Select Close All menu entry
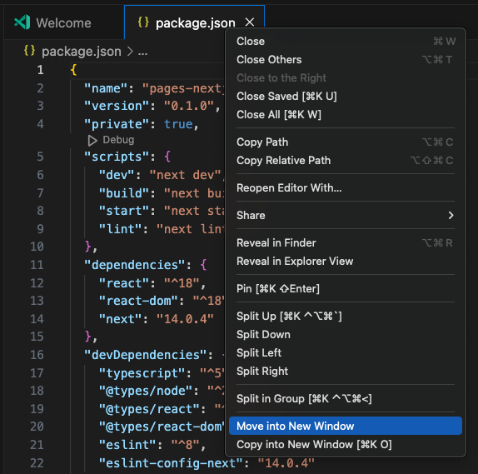This screenshot has height=474, width=478. click(x=346, y=114)
